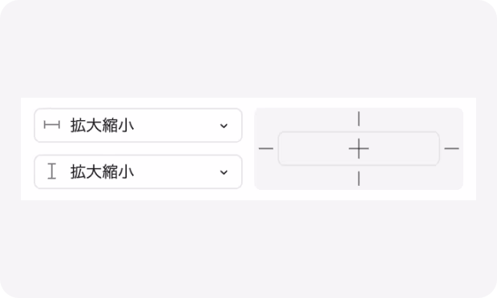Toggle the right pin dash beside inner rectangle
The image size is (497, 298).
451,148
